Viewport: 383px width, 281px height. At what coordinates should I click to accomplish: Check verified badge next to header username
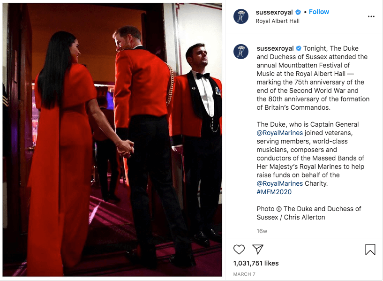click(298, 12)
